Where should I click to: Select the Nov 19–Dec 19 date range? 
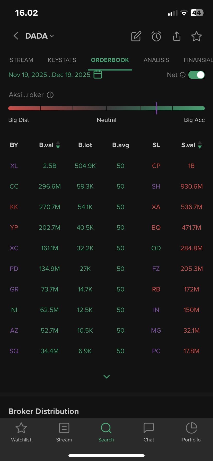point(49,75)
